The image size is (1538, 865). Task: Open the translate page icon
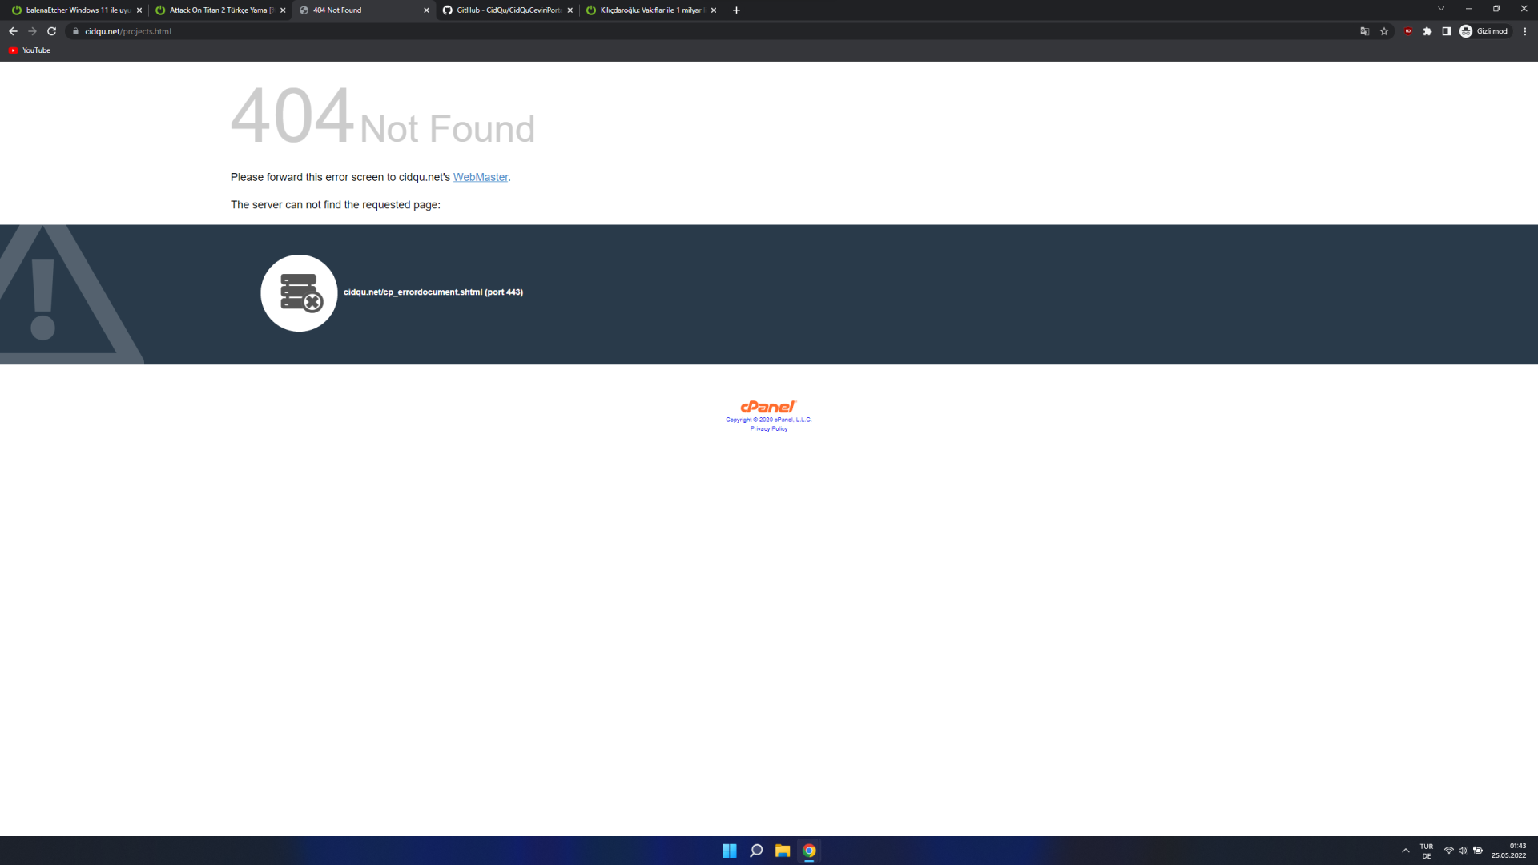(1364, 31)
